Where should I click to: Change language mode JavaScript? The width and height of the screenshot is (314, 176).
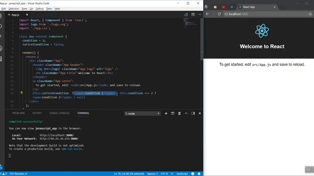[x=182, y=174]
